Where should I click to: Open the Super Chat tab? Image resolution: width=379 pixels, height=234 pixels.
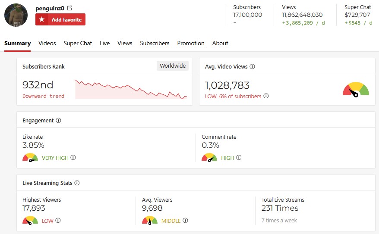coord(78,43)
